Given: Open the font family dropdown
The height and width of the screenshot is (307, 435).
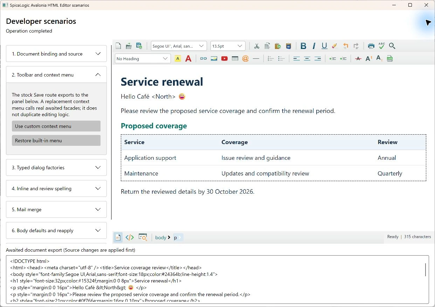Looking at the screenshot, I should pyautogui.click(x=179, y=46).
